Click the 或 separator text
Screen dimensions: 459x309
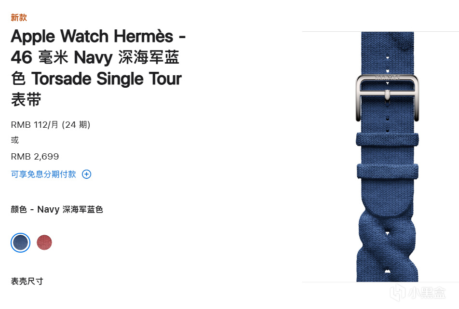(14, 140)
